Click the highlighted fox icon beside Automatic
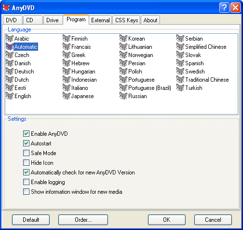243x230 pixels. pos(10,46)
